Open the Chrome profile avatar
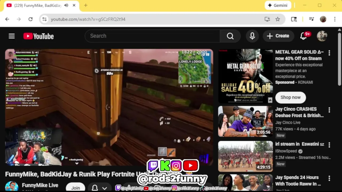Viewport: 342px width, 192px height. [x=323, y=19]
